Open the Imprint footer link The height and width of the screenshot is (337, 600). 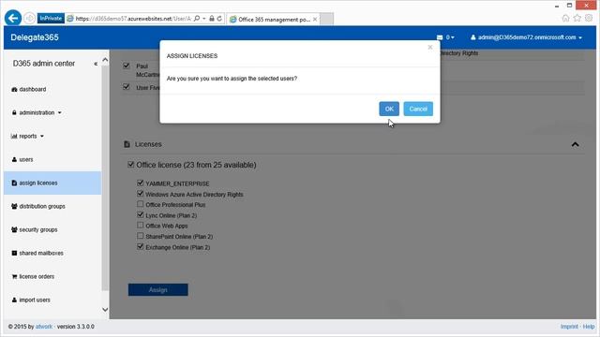[x=569, y=327]
